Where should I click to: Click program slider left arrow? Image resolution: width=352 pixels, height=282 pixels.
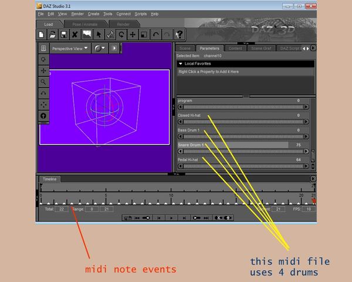coord(181,107)
